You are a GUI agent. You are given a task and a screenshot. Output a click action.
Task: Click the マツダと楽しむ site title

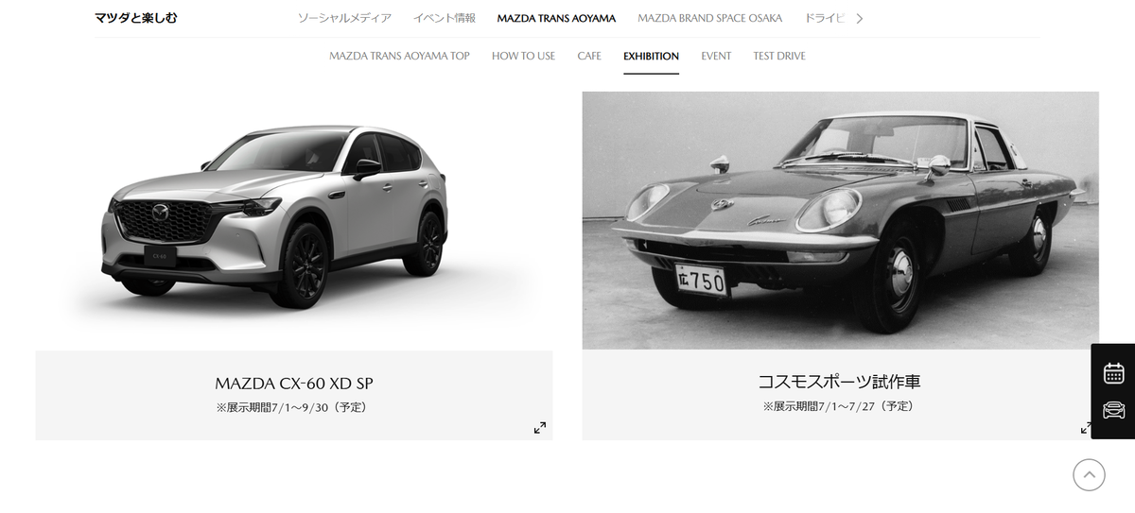136,18
